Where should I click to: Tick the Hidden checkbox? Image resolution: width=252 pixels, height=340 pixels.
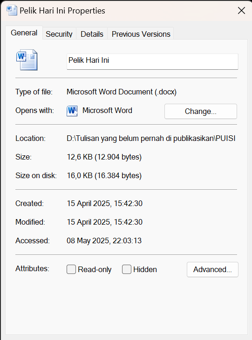pos(127,269)
